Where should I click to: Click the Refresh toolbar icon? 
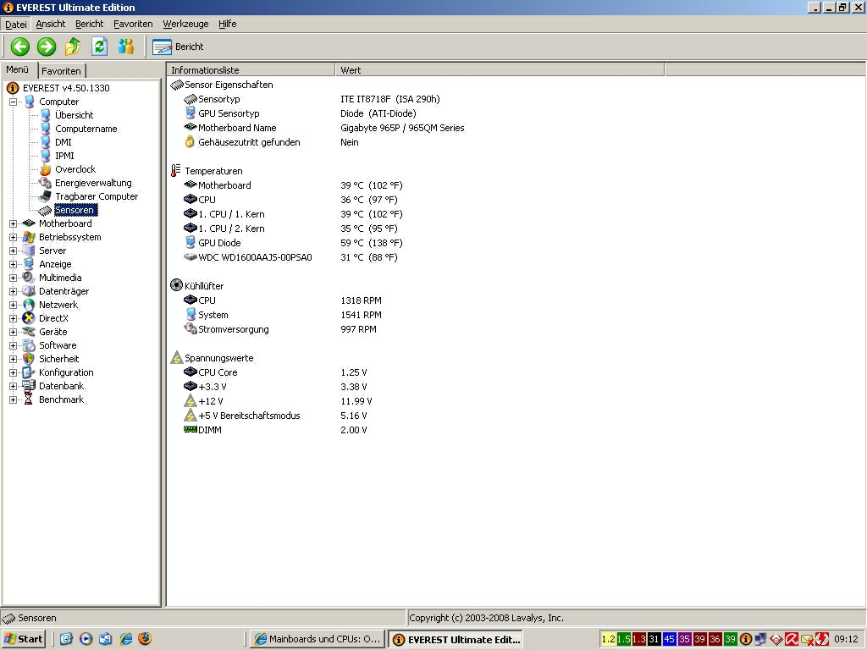point(100,47)
